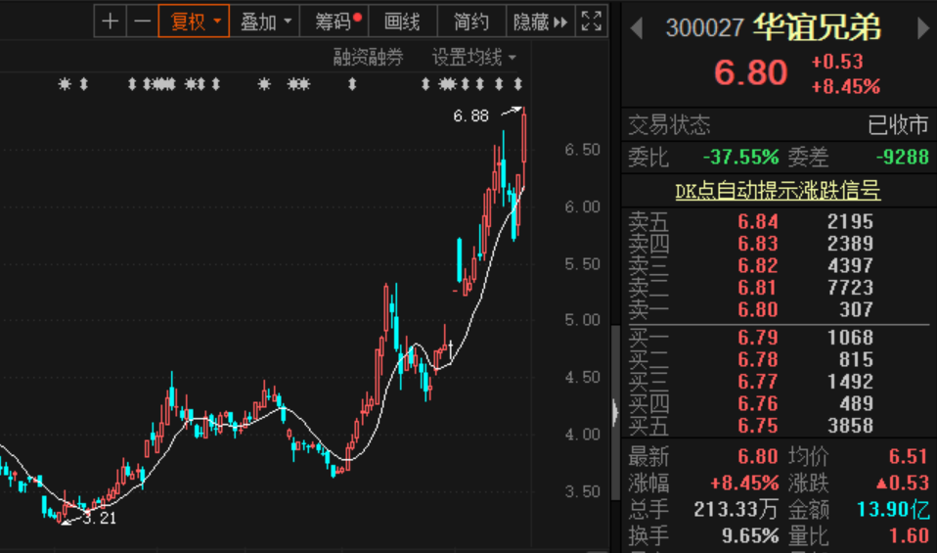Click the plus zoom-in chart button
Viewport: 937px width, 553px height.
pos(111,22)
